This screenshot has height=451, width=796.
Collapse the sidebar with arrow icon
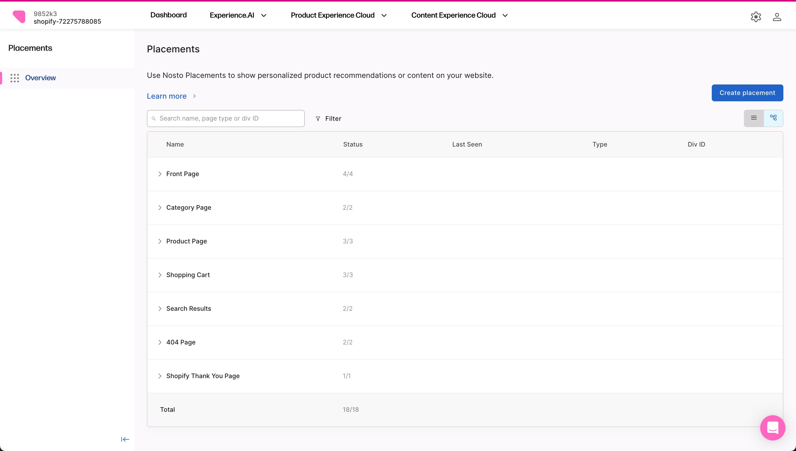pos(125,439)
